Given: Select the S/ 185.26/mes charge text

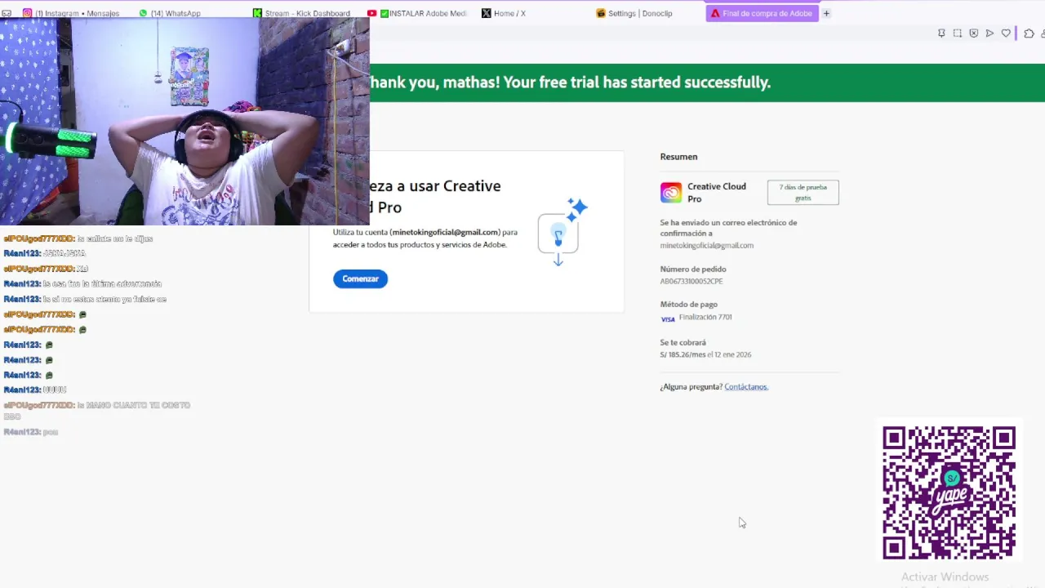Looking at the screenshot, I should point(683,355).
